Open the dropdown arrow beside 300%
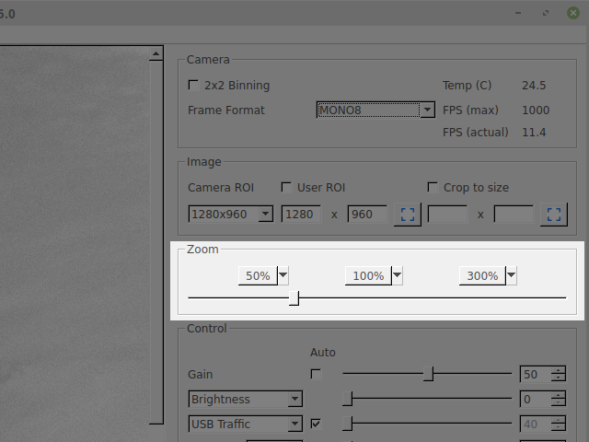This screenshot has width=589, height=442. point(512,276)
